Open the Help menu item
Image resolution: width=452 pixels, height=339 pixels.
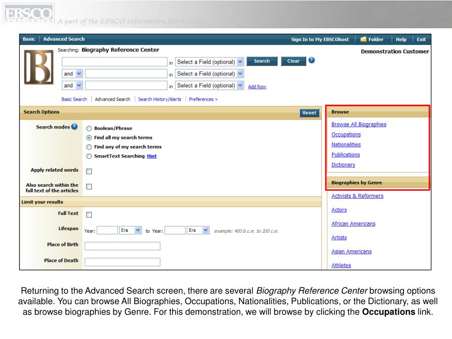pyautogui.click(x=401, y=39)
